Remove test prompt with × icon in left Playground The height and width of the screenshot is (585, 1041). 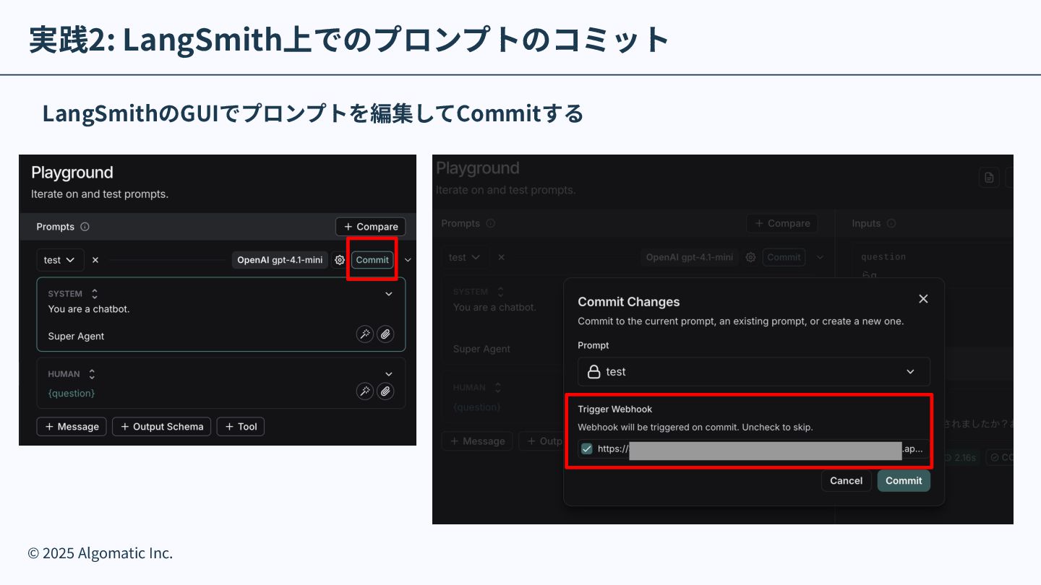95,260
